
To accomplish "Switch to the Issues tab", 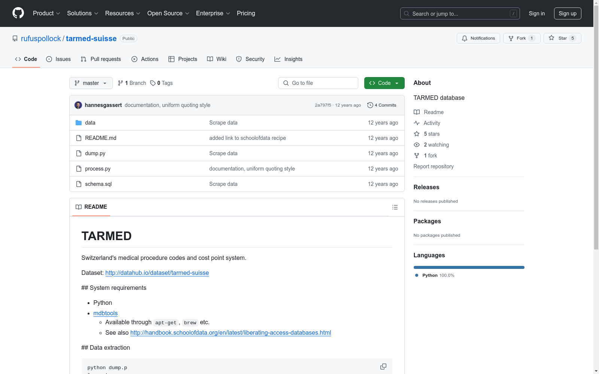I will 58,59.
